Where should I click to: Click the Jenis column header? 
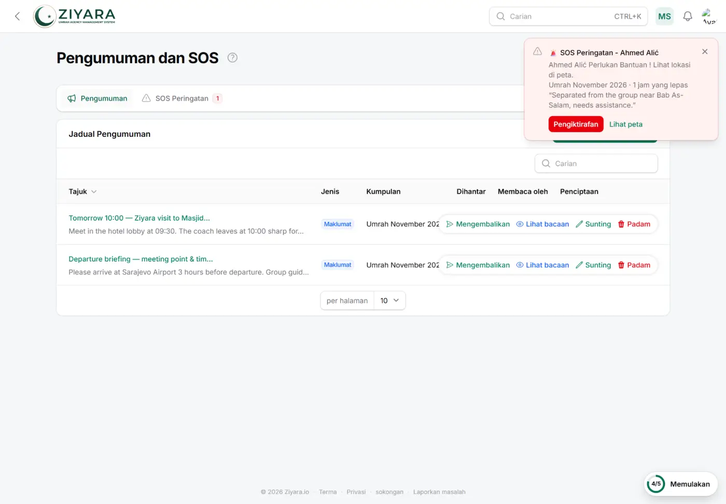pyautogui.click(x=330, y=191)
